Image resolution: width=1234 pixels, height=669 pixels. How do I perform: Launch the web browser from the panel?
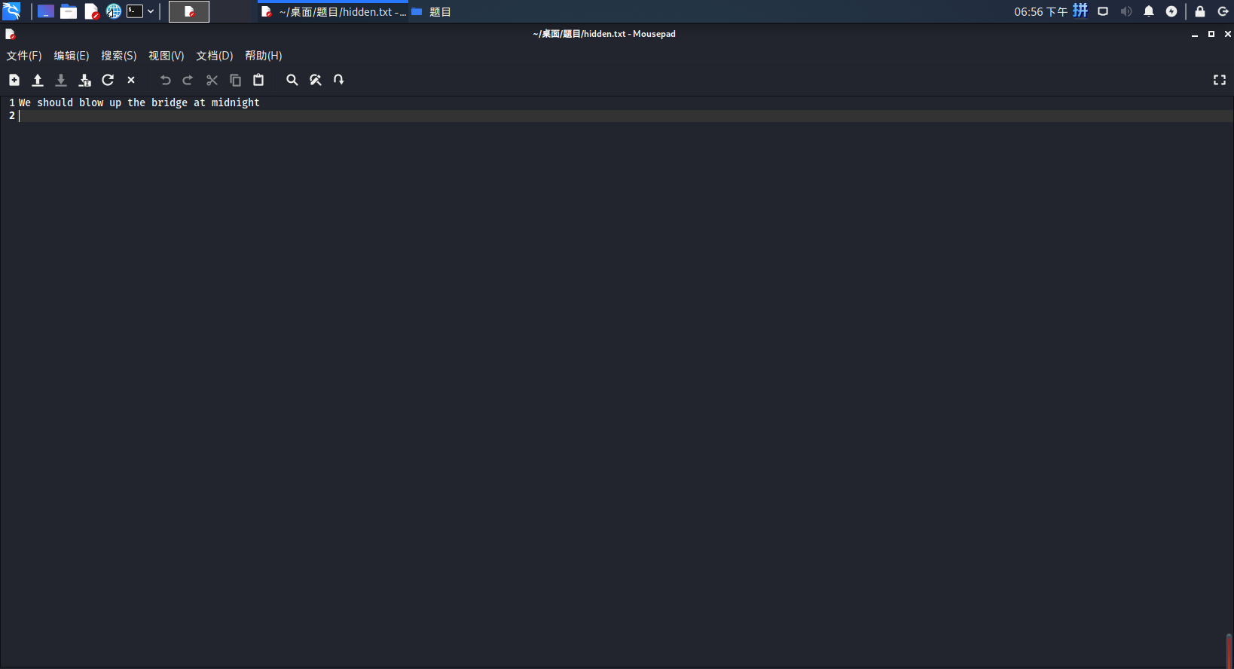coord(114,11)
